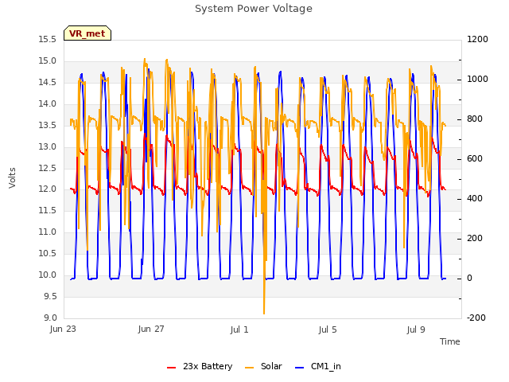Click the Jul 1 date tick label
Viewport: 509px width, 382px height.
click(x=239, y=329)
